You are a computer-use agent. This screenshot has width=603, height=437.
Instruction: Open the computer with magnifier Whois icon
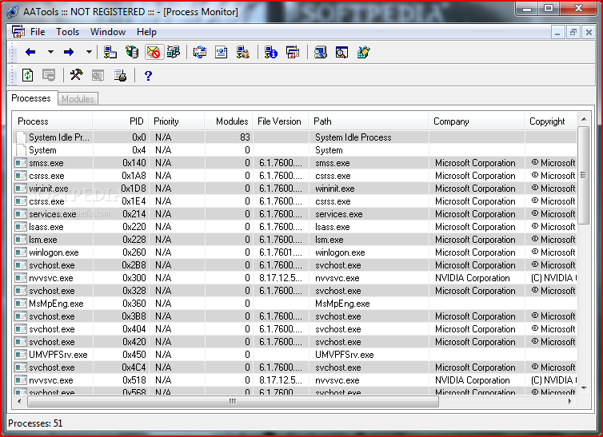click(320, 52)
